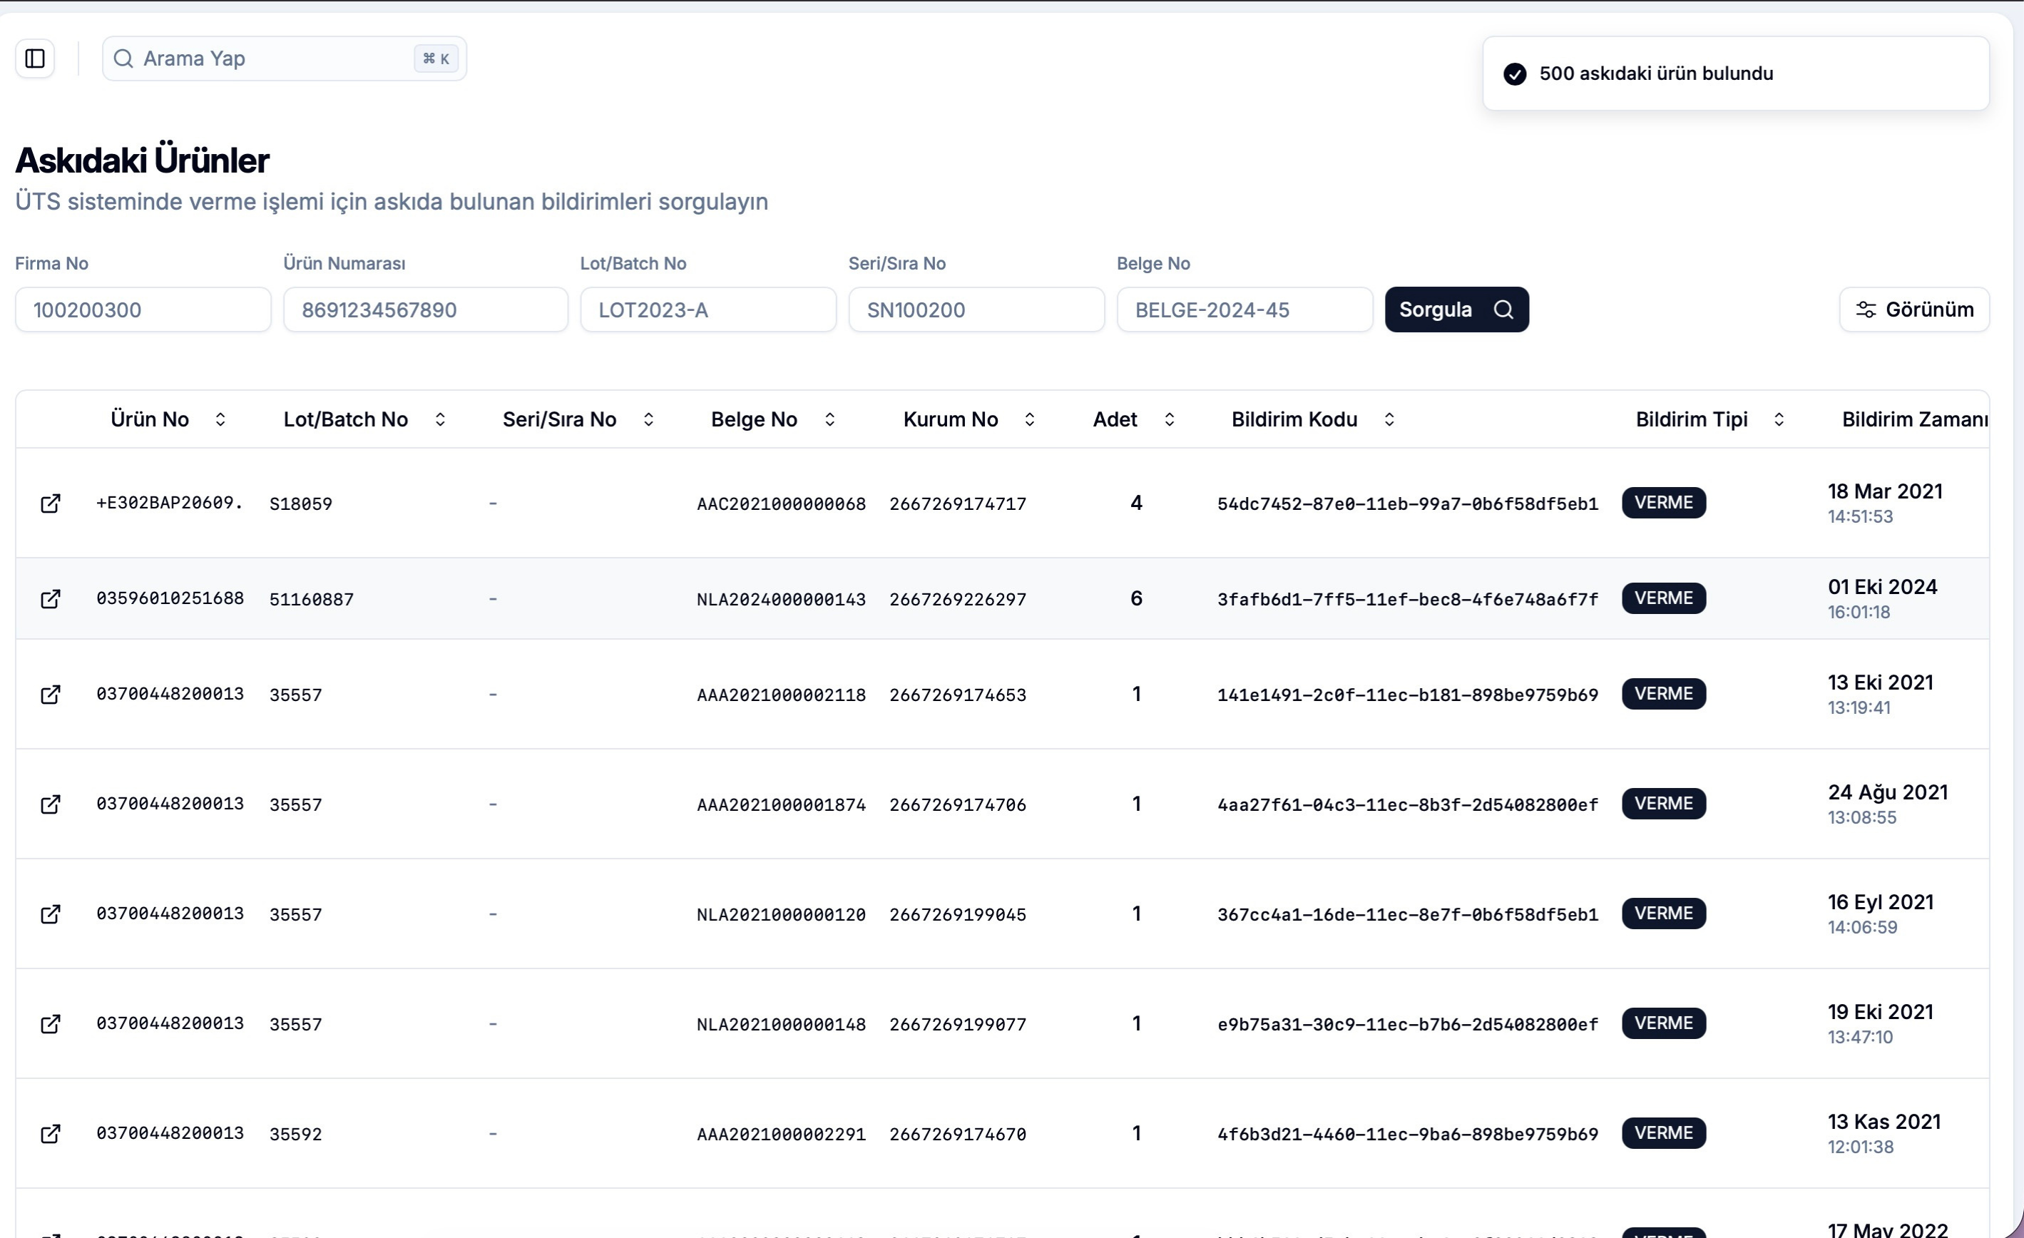Select code 4f6b3d21-4460-11ec-9ba6-898be9759b69
Image resolution: width=2024 pixels, height=1238 pixels.
coord(1408,1135)
